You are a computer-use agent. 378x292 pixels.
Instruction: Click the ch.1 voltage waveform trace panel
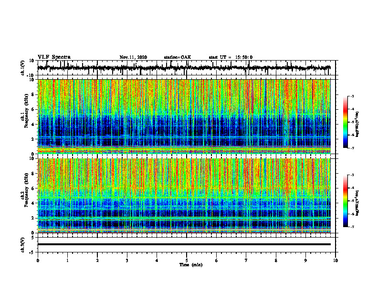[187, 68]
